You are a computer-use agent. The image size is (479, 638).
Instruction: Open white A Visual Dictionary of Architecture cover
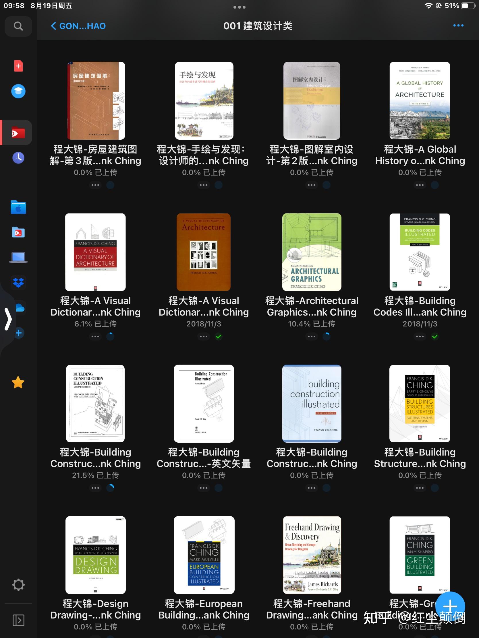click(95, 252)
